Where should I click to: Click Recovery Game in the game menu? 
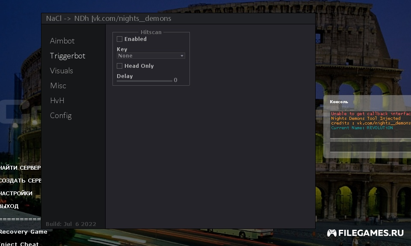point(24,232)
